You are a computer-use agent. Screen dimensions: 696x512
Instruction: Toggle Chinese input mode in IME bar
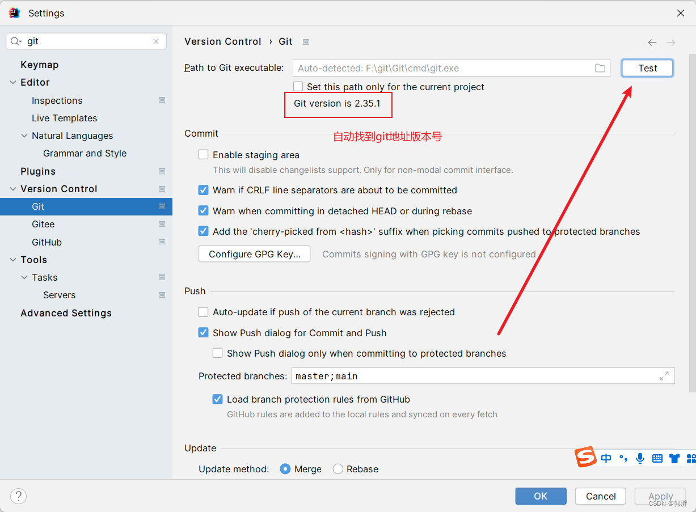tap(606, 458)
